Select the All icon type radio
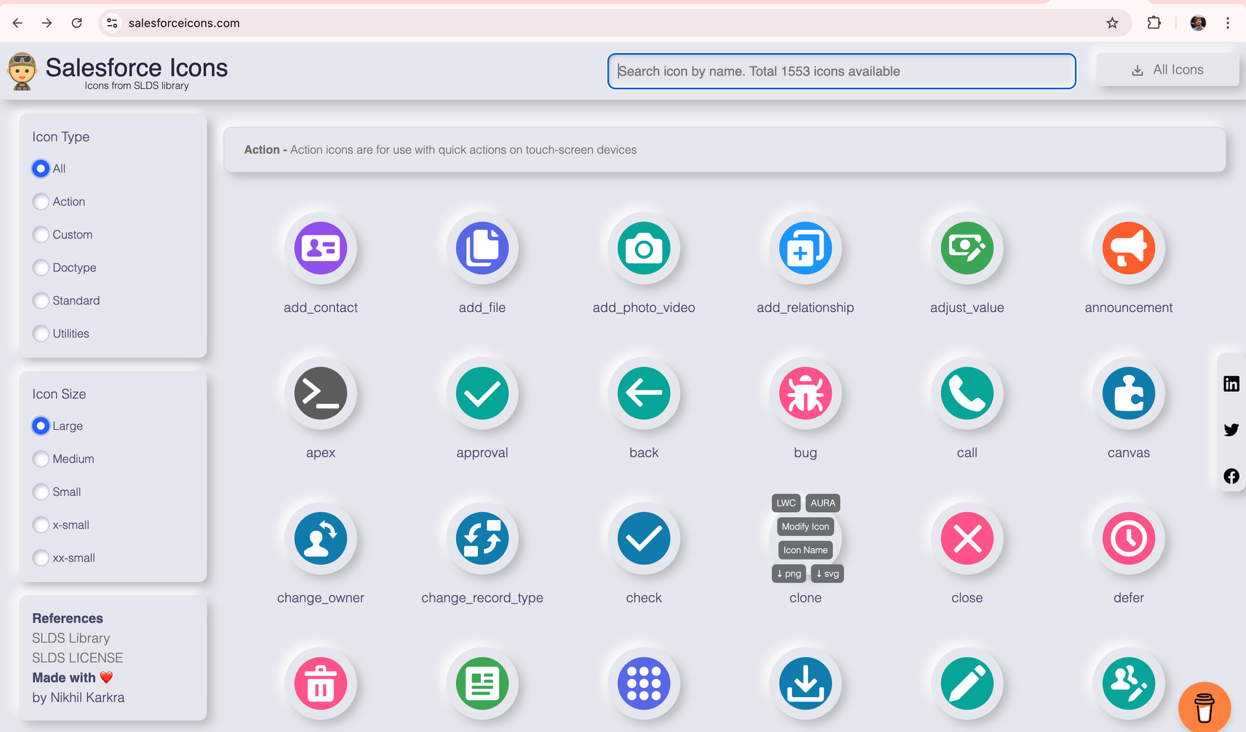The width and height of the screenshot is (1246, 732). pyautogui.click(x=41, y=168)
